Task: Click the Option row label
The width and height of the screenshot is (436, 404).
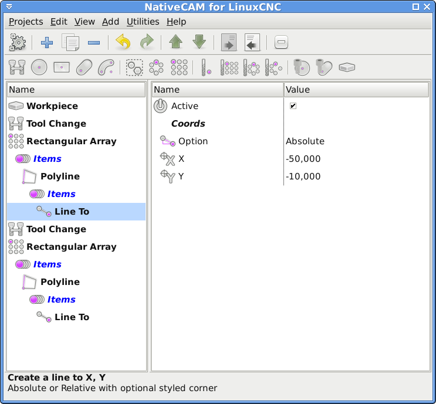Action: pos(193,141)
